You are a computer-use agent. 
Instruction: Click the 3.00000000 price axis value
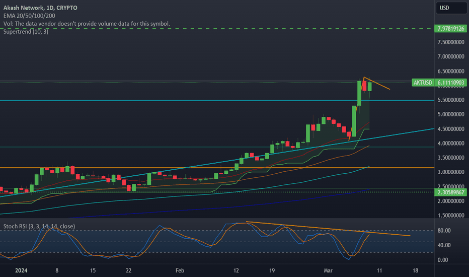click(451, 172)
